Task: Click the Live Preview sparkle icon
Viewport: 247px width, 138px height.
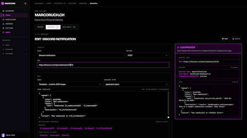Action: point(178,47)
